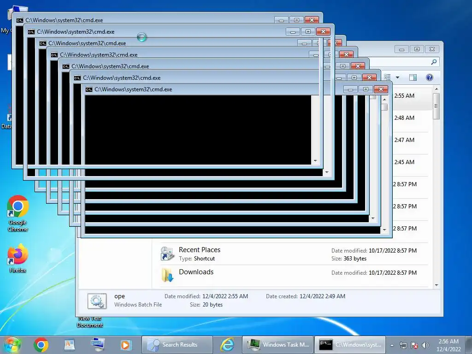Click Explorer results scrollbar up arrow
The width and height of the screenshot is (472, 354).
click(437, 89)
